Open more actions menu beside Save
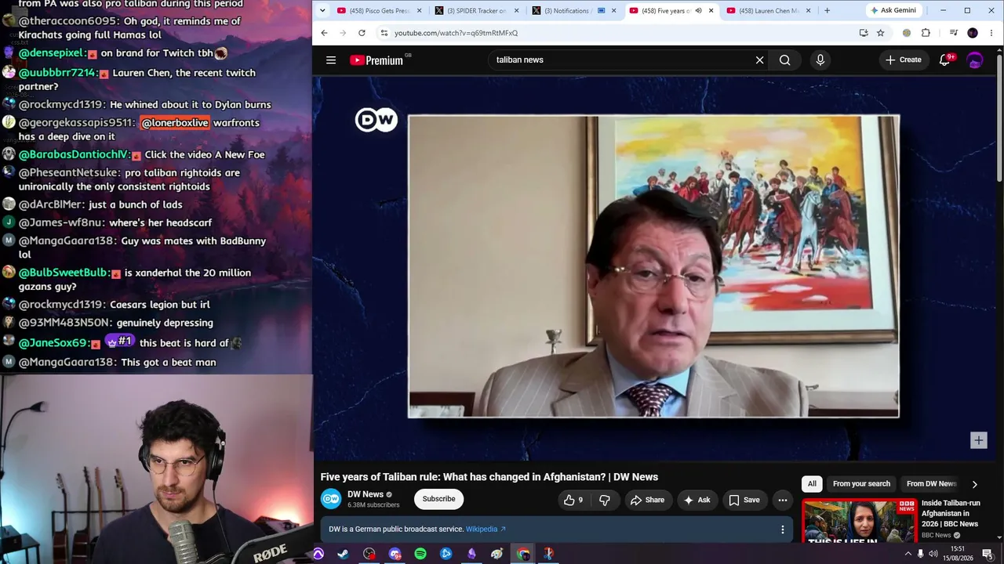The image size is (1004, 564). pyautogui.click(x=782, y=500)
